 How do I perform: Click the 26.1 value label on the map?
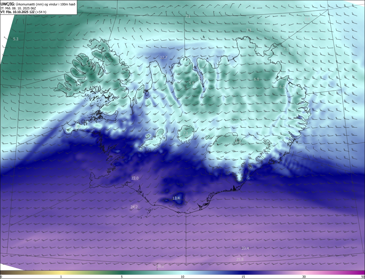pos(160,266)
